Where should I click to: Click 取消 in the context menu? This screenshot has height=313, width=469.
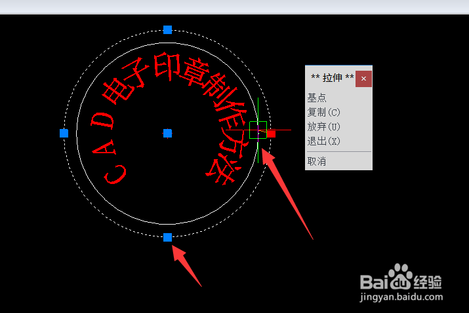pos(317,162)
